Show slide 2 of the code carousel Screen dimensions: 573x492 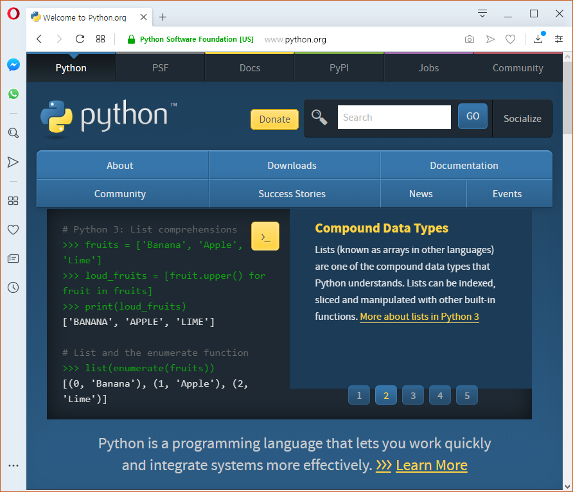[x=386, y=395]
